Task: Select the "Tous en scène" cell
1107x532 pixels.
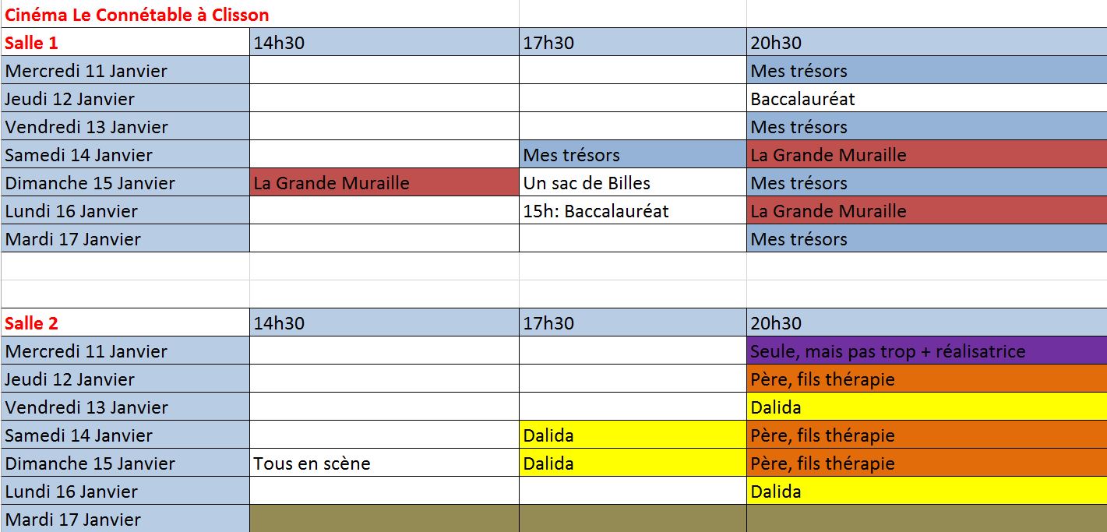Action: [383, 463]
